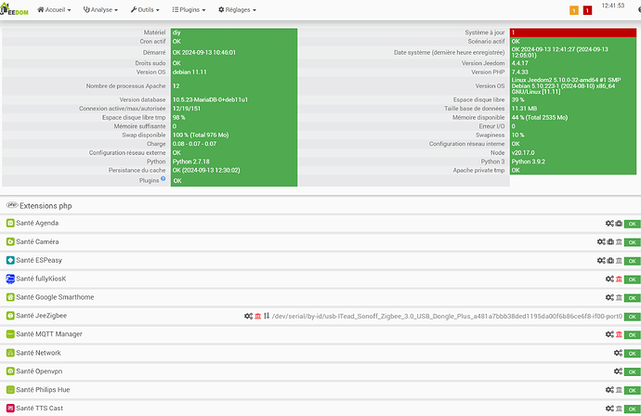Click the Jeedom logo
The image size is (641, 416).
click(x=16, y=10)
